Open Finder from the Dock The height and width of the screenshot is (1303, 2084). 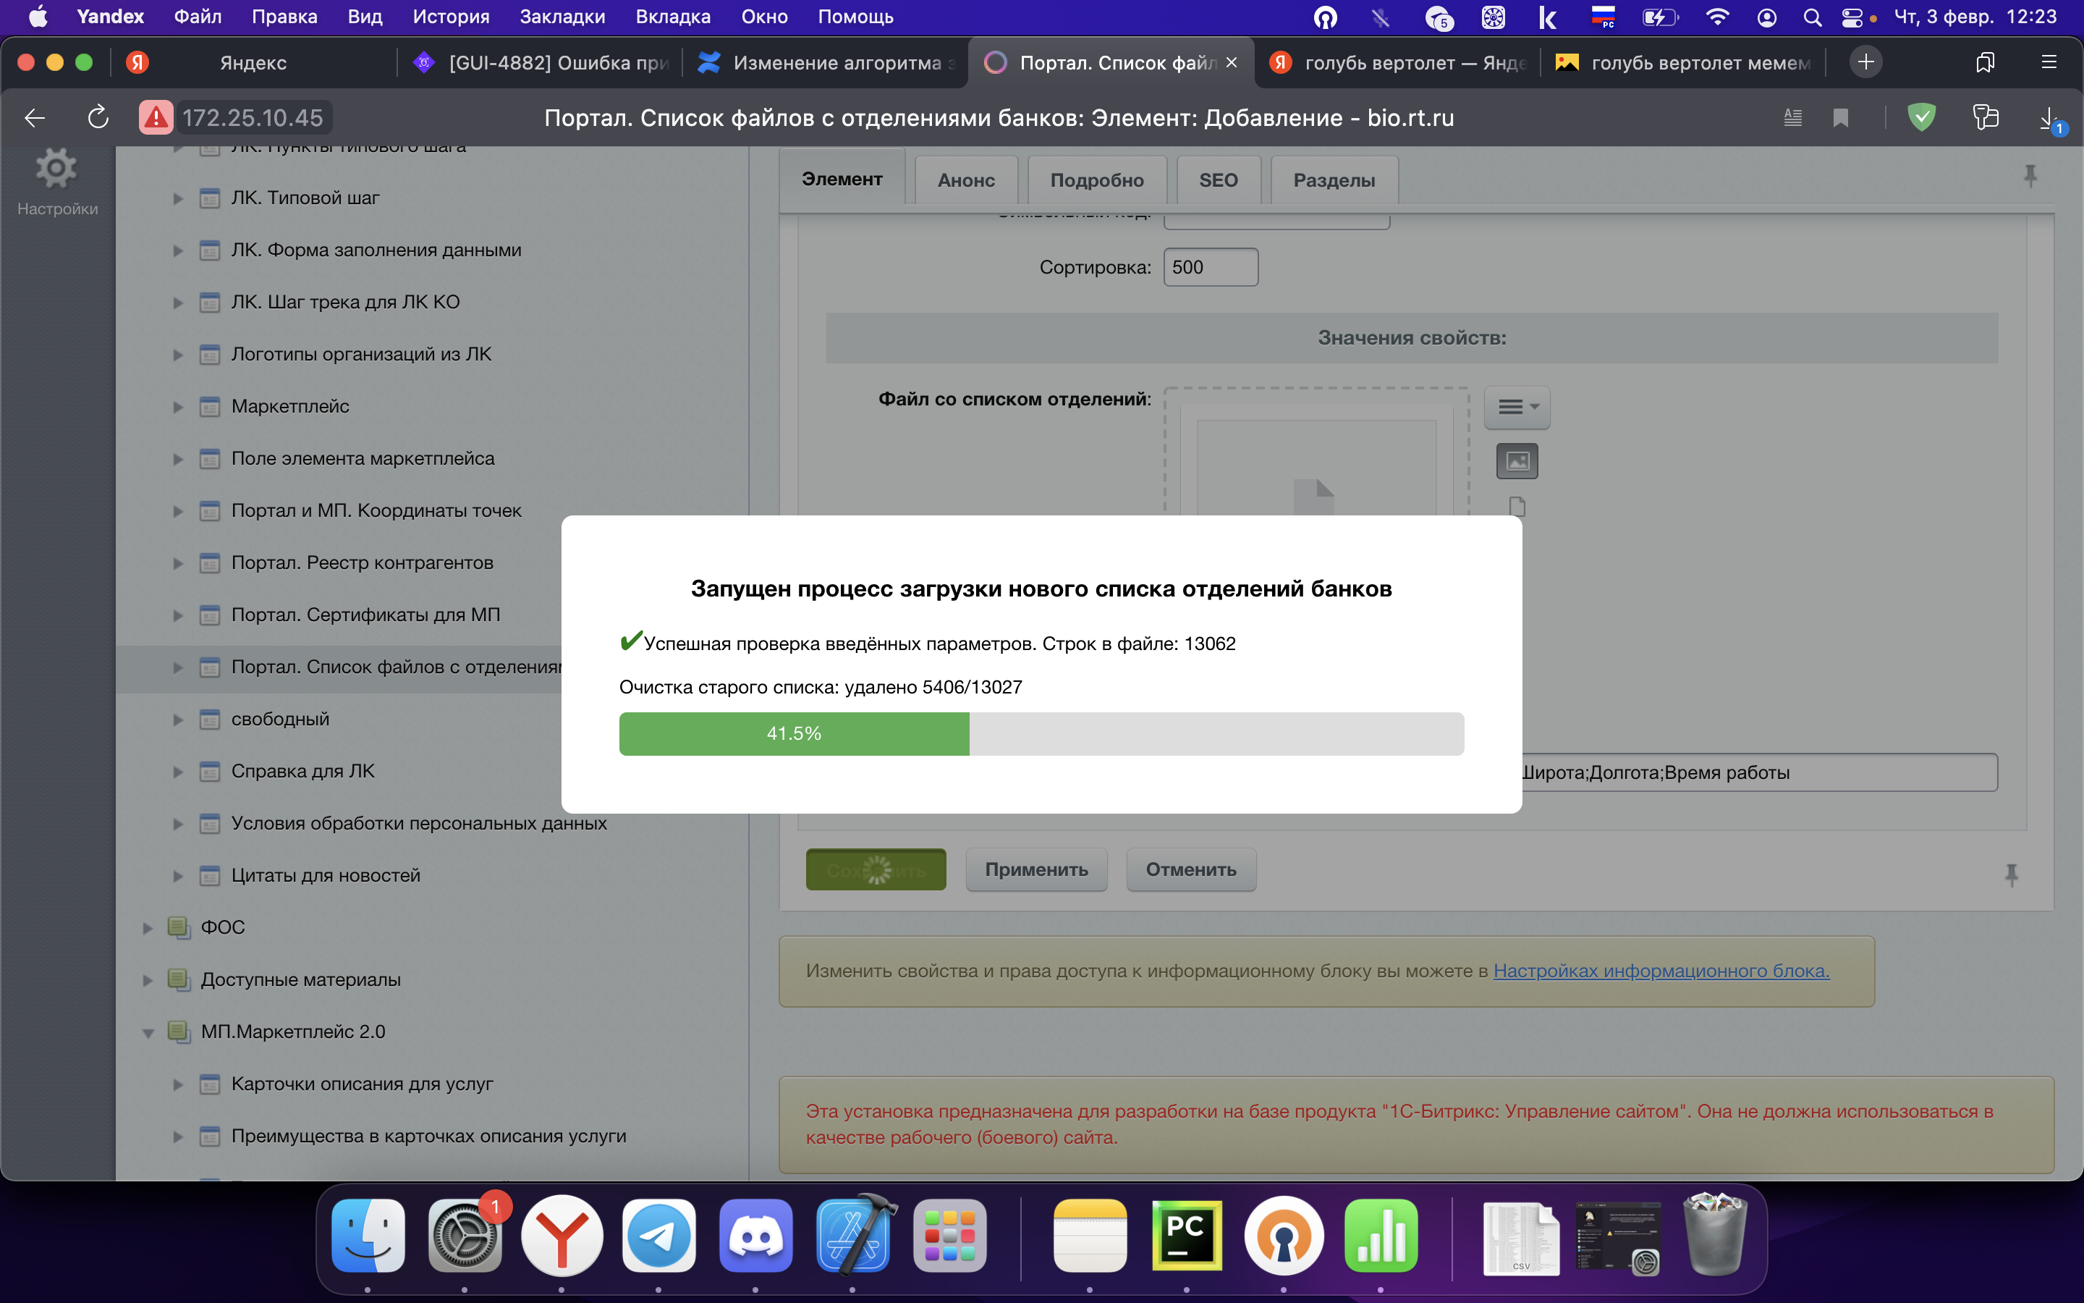[x=368, y=1236]
